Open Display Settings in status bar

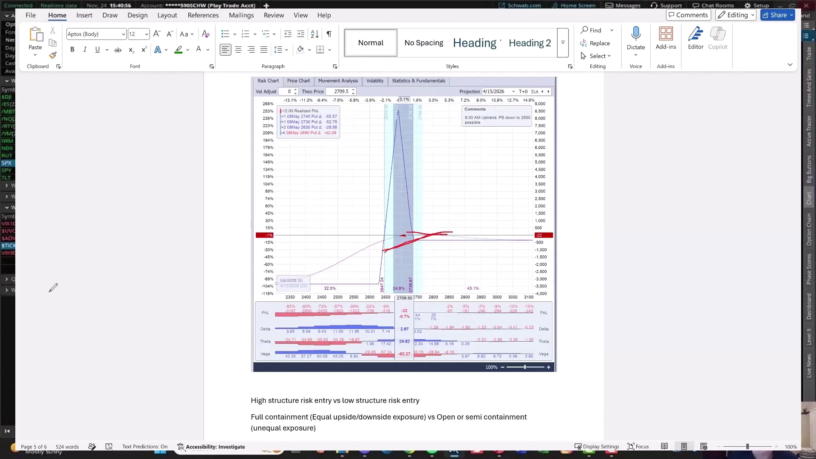(597, 446)
